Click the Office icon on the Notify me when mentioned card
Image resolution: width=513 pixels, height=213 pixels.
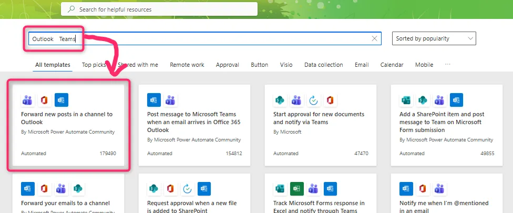[423, 189]
